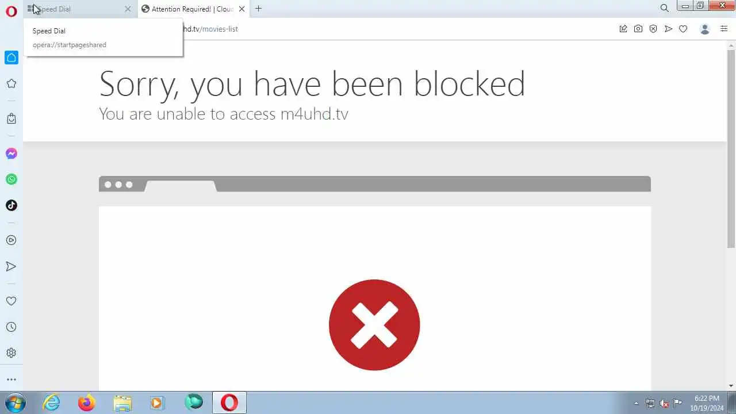Image resolution: width=736 pixels, height=414 pixels.
Task: Open a new tab with plus button
Action: tap(259, 9)
